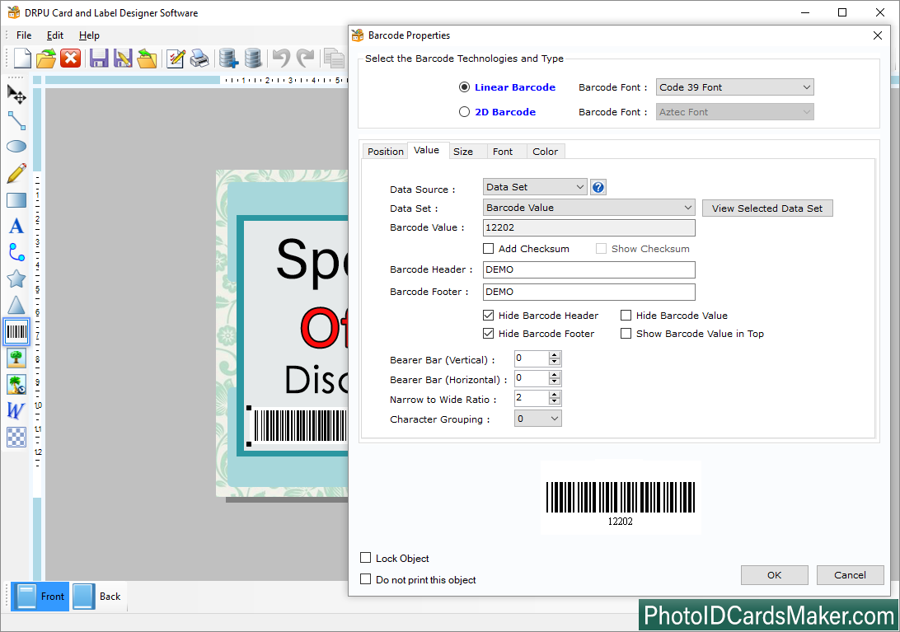Click the Save floppy disk icon
This screenshot has width=900, height=632.
coord(99,58)
